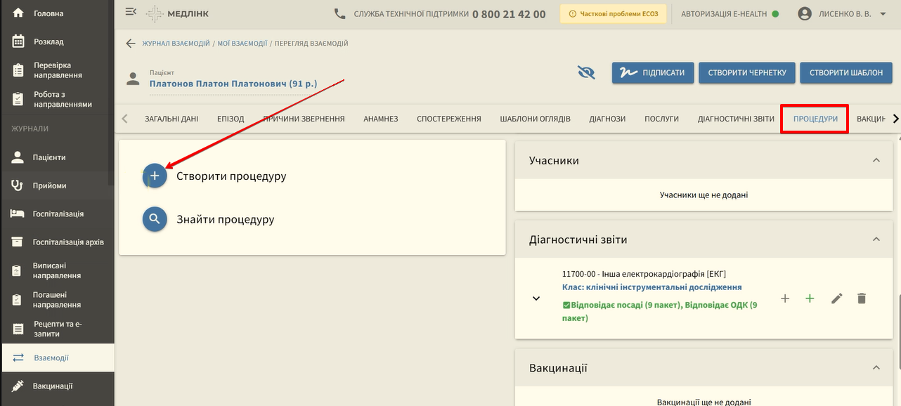Open Перевірка направлення in the sidebar
The height and width of the screenshot is (406, 901).
(57, 70)
